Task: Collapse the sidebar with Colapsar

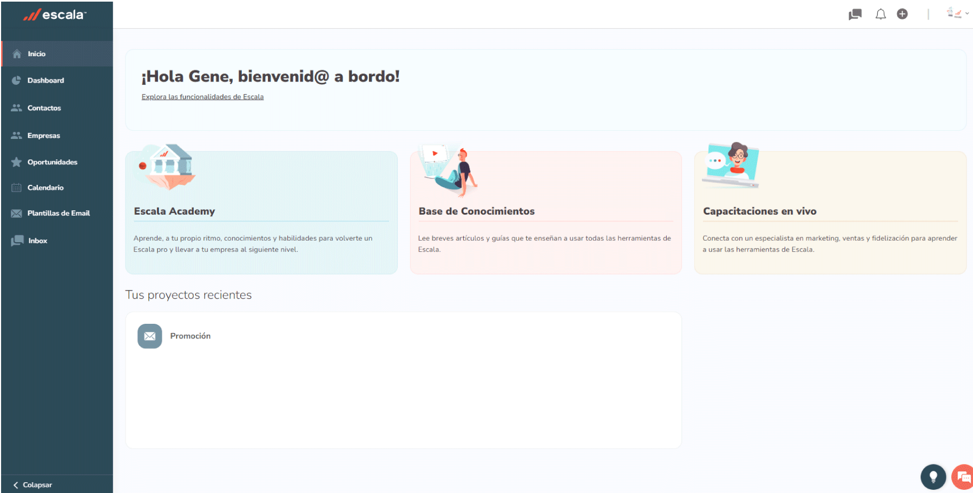Action: click(x=33, y=485)
